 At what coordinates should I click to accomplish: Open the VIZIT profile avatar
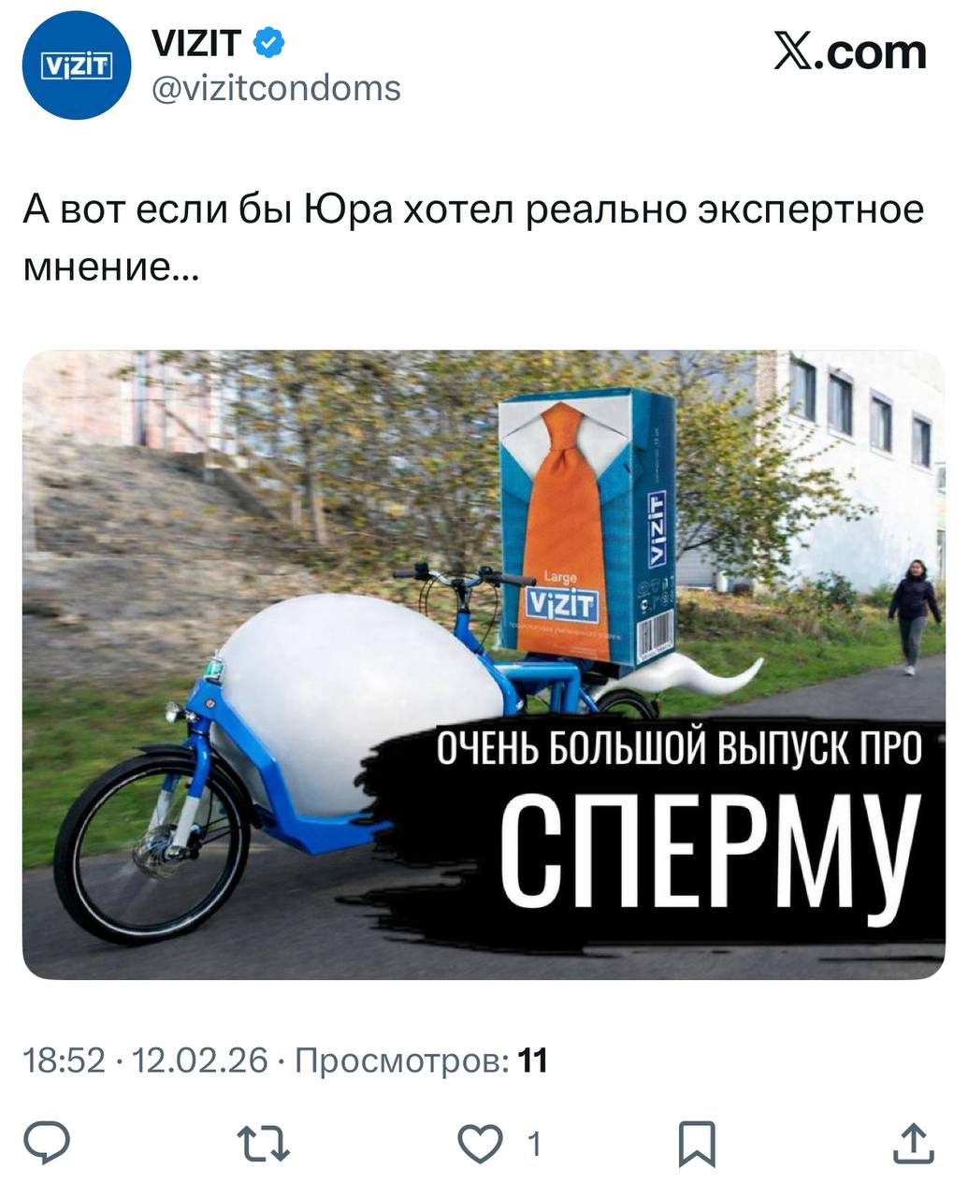pos(76,65)
